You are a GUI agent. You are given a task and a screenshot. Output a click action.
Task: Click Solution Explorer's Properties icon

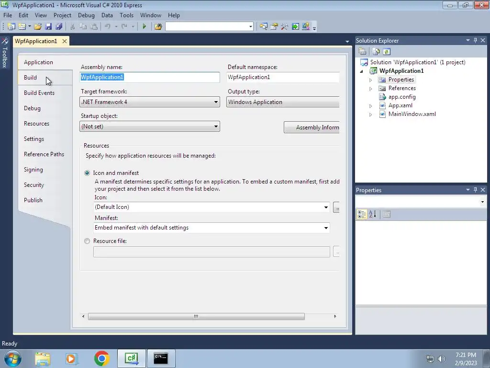363,52
